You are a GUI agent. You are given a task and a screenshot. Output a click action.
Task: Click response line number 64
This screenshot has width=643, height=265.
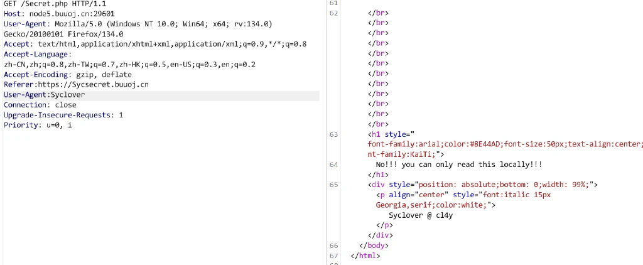tap(333, 165)
